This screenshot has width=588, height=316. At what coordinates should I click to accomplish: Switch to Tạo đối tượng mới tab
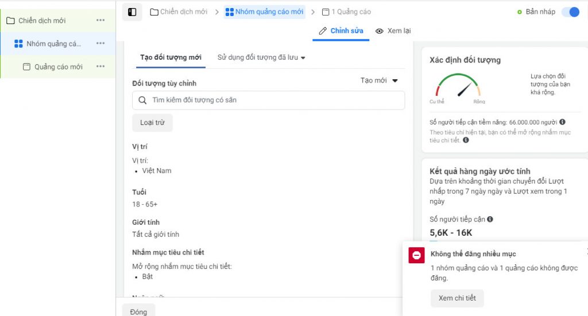(x=171, y=57)
